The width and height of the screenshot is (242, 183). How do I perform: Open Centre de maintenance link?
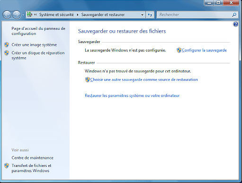tap(32, 158)
